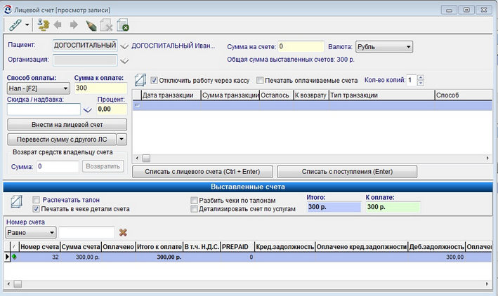Open the Номер счета Равно dropdown
498x296 pixels.
click(31, 233)
